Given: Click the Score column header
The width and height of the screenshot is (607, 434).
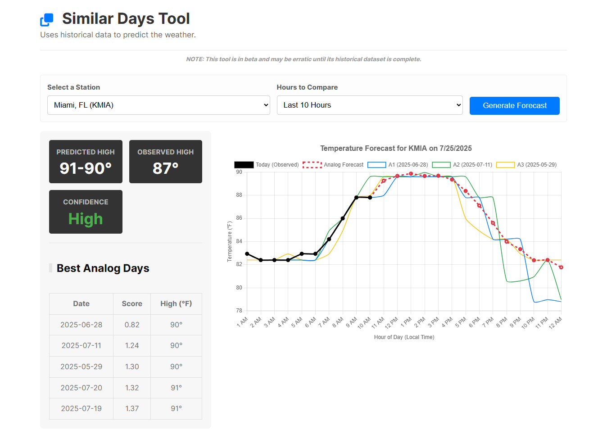Looking at the screenshot, I should (x=132, y=304).
